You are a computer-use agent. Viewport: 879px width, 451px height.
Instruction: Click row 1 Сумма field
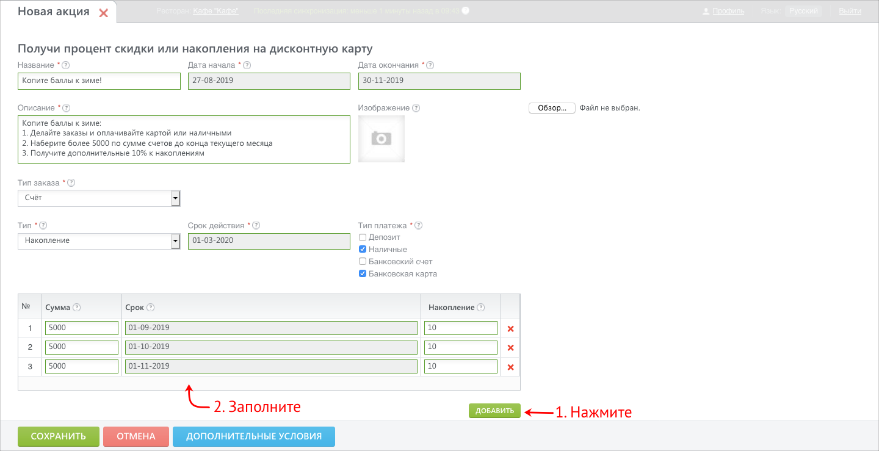point(82,328)
